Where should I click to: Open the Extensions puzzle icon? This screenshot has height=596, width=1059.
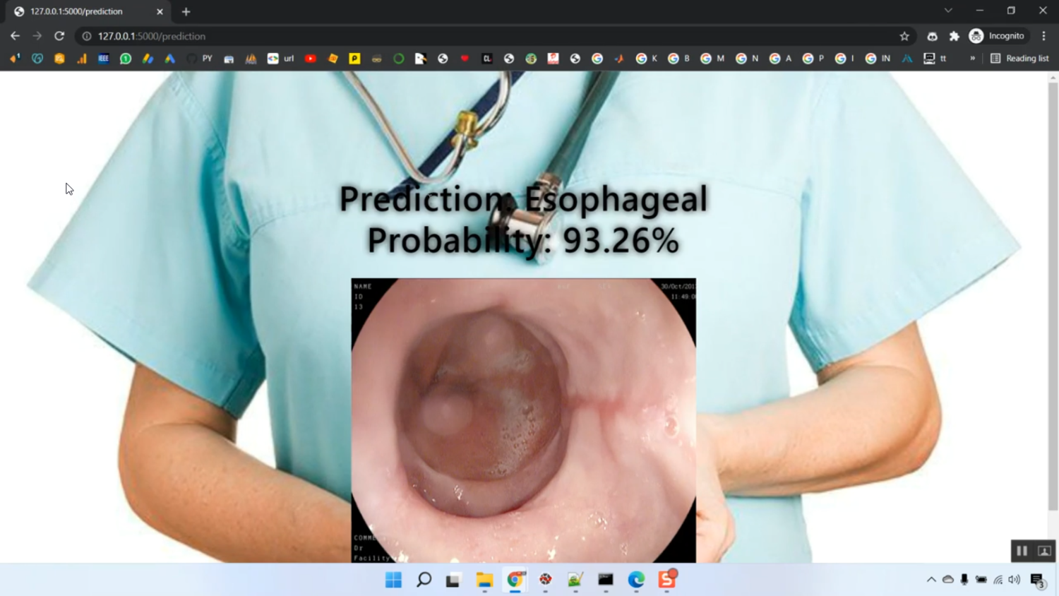point(955,36)
